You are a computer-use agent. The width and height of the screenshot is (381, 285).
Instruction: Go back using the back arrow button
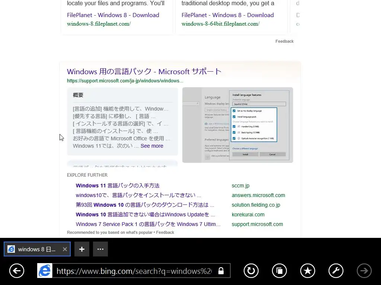pyautogui.click(x=17, y=271)
